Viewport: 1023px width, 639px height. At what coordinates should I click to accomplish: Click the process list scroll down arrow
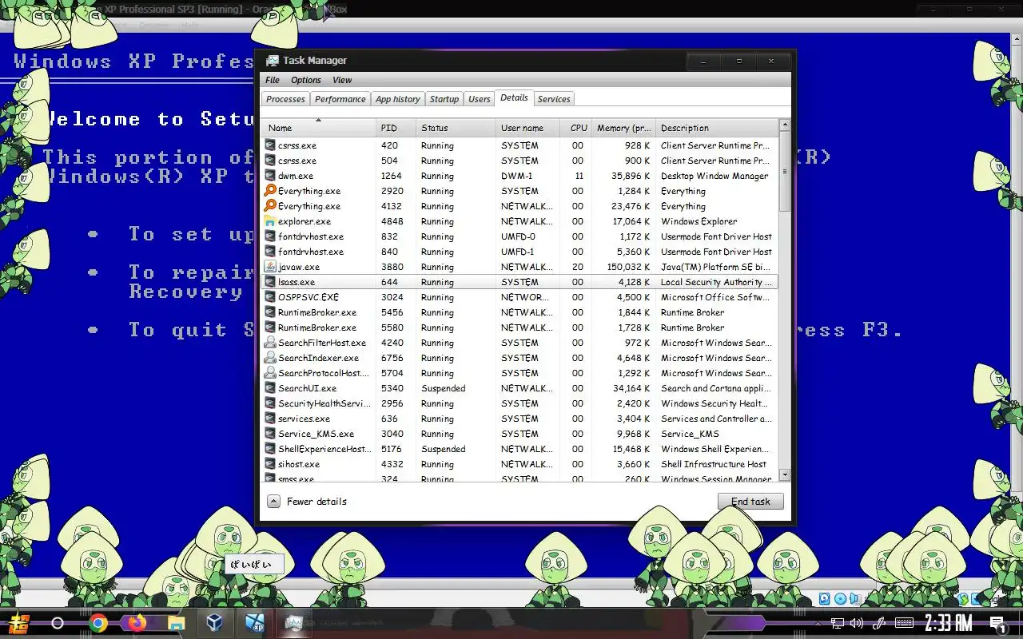click(x=784, y=474)
